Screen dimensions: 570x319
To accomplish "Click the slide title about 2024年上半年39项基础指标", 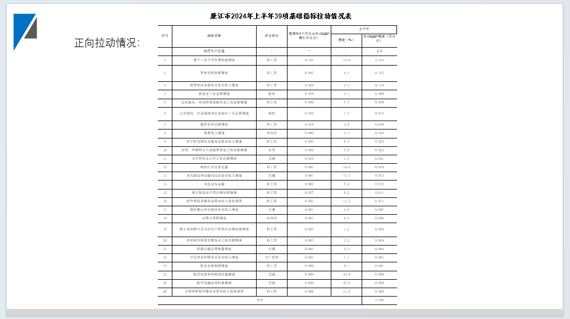I will [281, 16].
